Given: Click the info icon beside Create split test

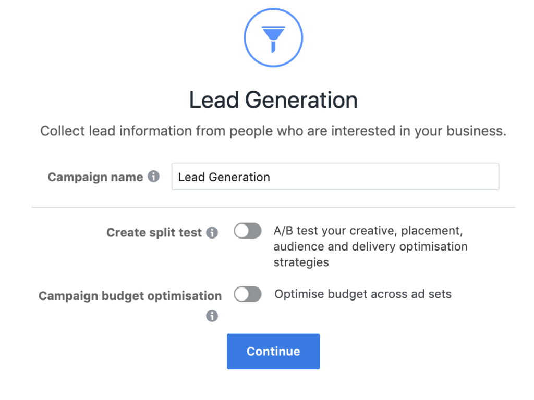Looking at the screenshot, I should tap(212, 233).
